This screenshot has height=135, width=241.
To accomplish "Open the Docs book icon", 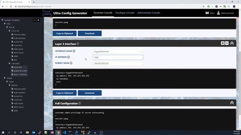I will [x=207, y=13].
